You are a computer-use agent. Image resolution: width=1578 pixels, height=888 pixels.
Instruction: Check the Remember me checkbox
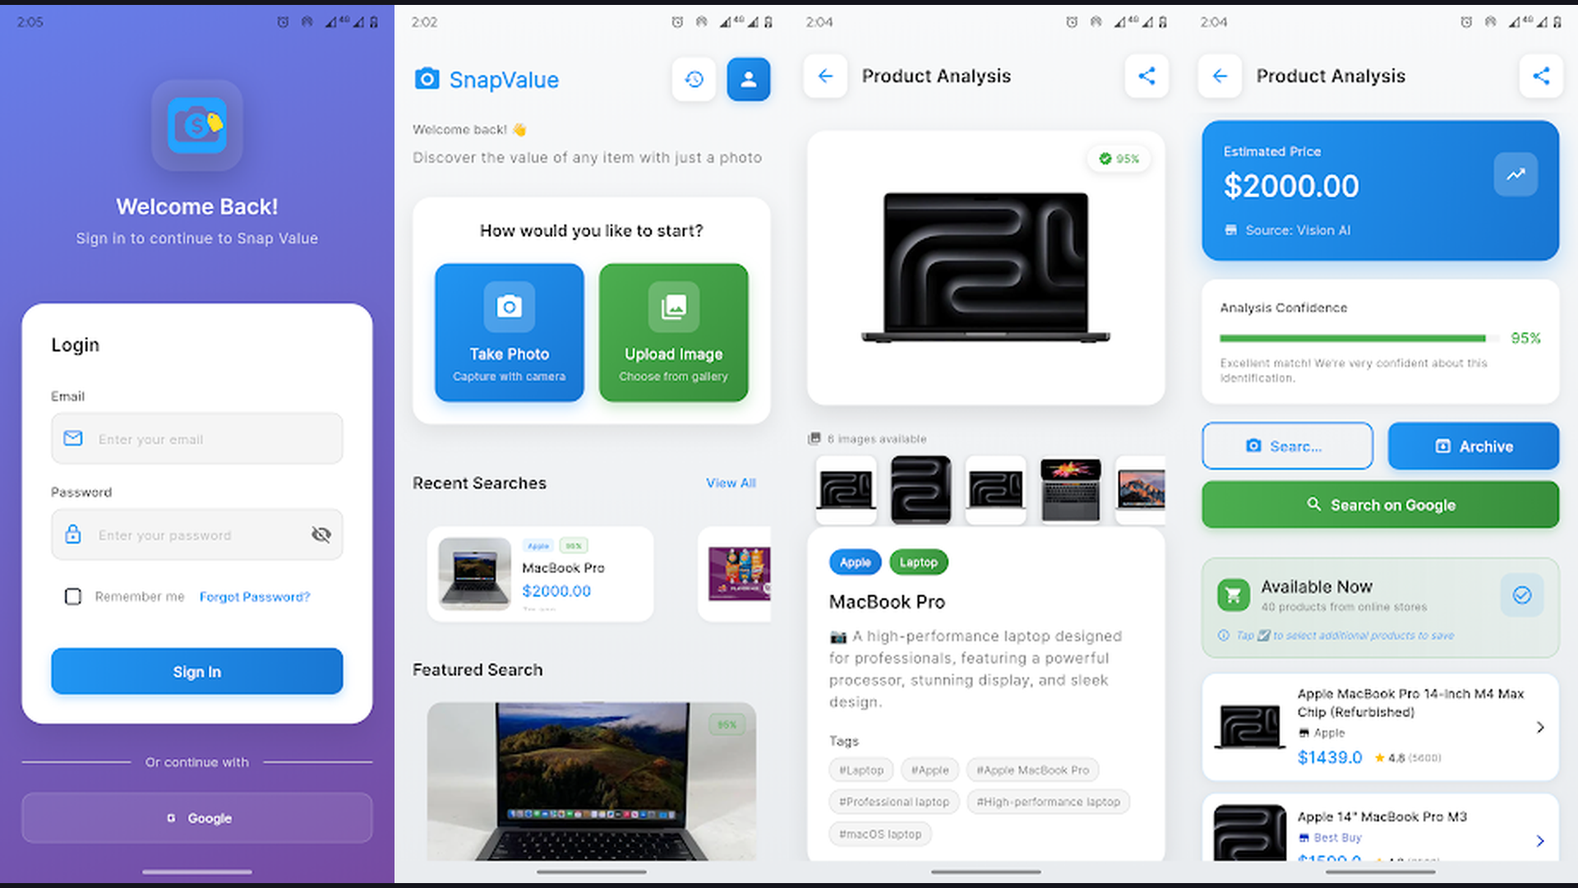point(73,596)
